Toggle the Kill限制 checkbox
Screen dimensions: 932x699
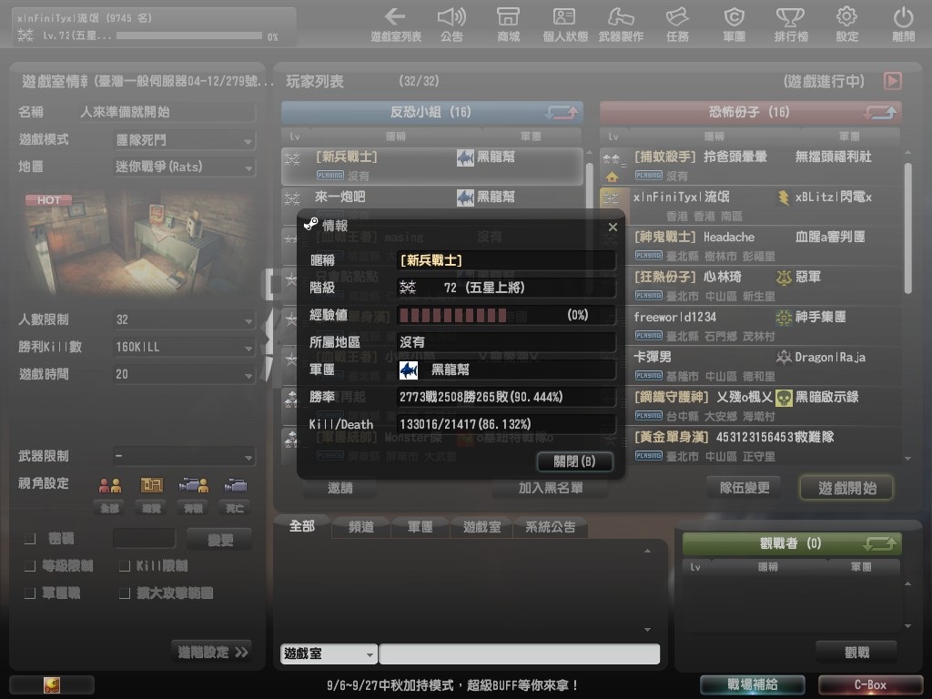coord(125,566)
